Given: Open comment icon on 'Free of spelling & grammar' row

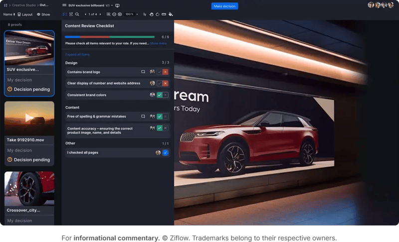Looking at the screenshot, I should [143, 117].
